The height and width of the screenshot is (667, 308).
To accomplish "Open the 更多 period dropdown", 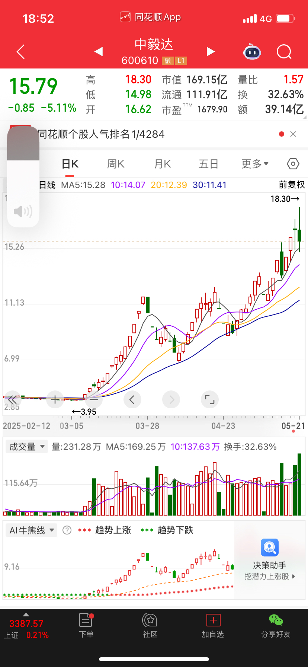I will (255, 164).
